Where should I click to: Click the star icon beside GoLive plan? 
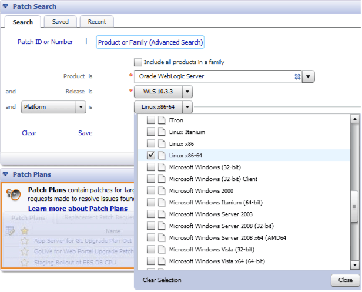point(25,251)
